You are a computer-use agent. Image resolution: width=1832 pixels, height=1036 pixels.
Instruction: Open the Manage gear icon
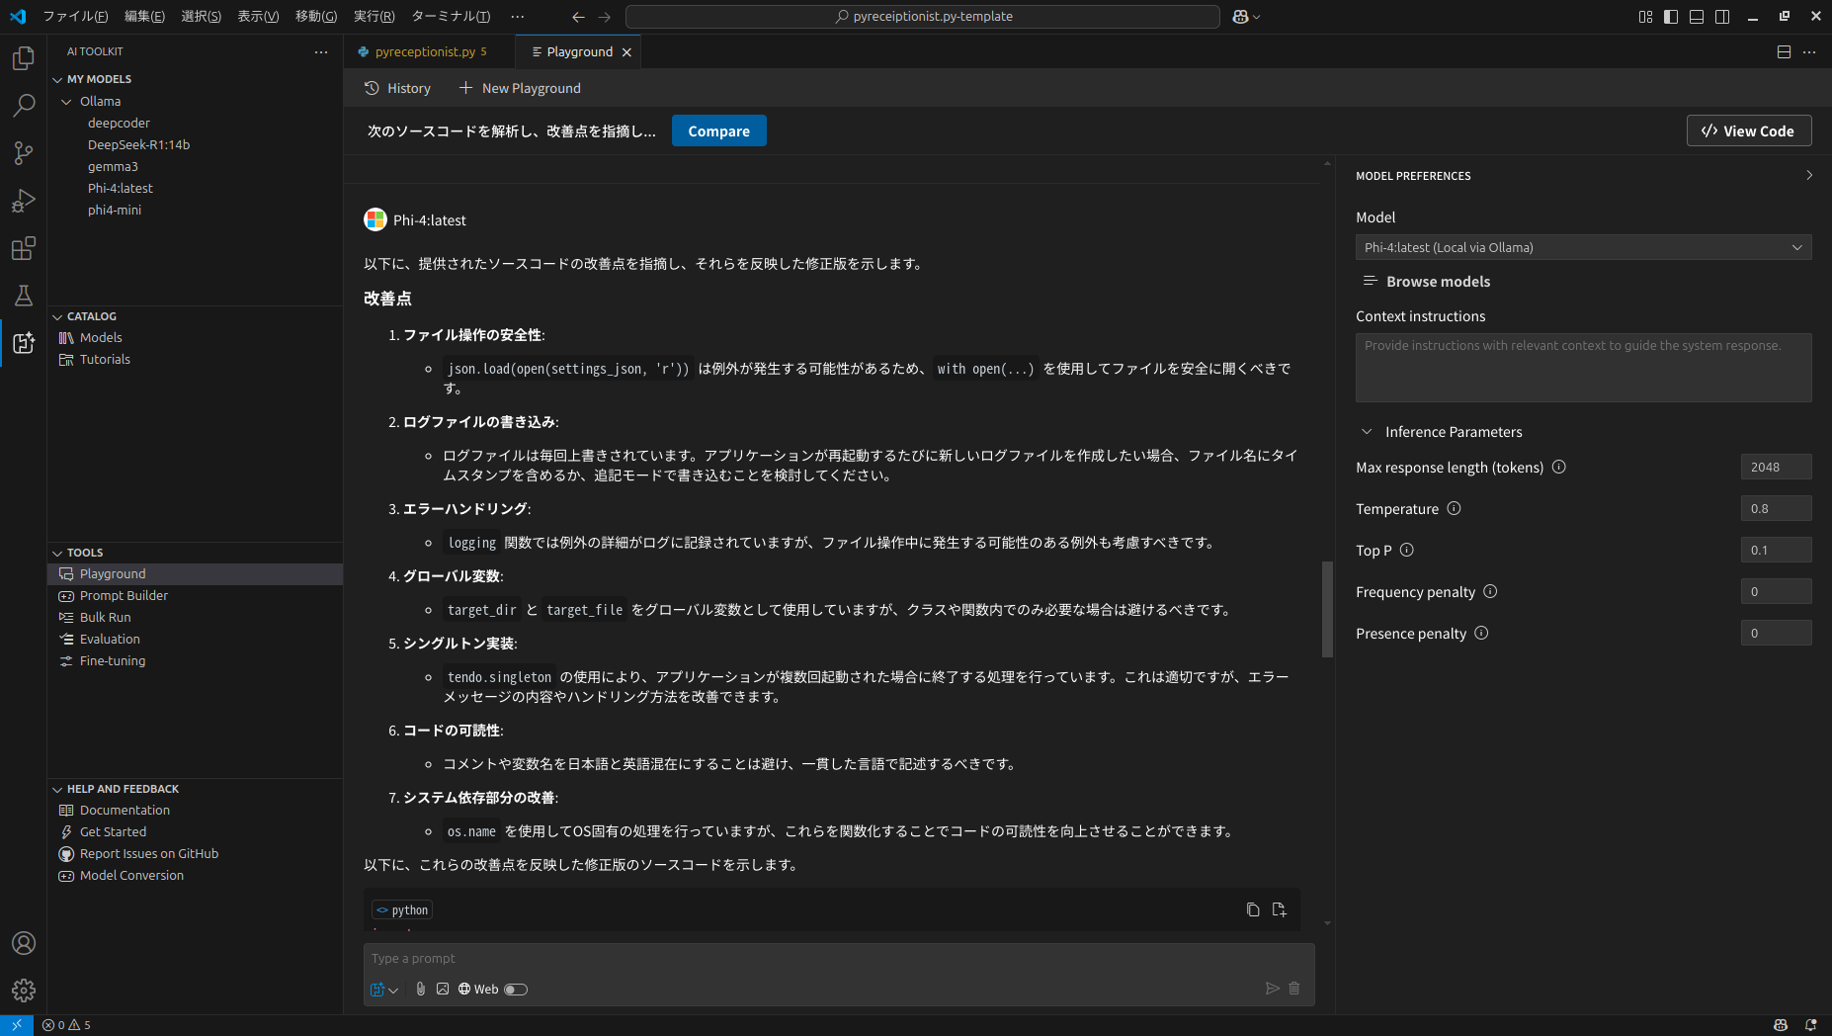24,990
